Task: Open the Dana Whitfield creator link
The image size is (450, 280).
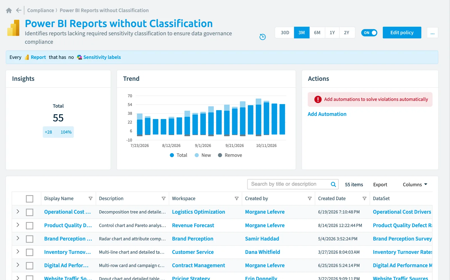Action: click(262, 252)
